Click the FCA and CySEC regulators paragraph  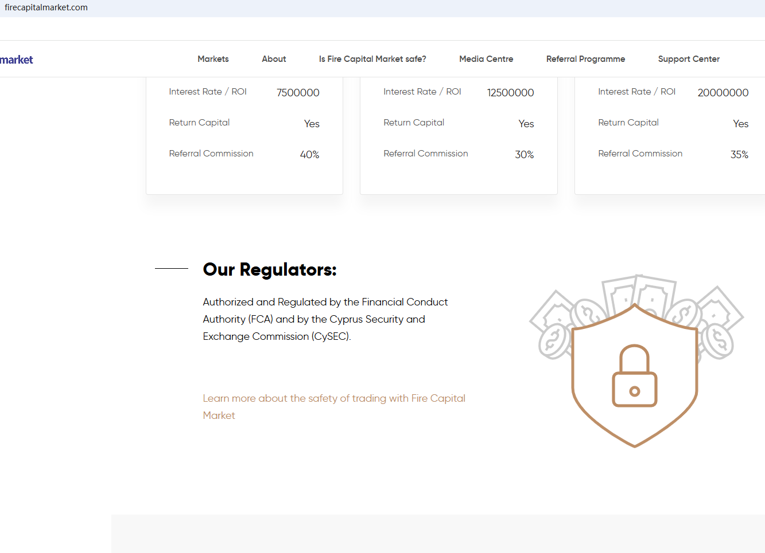[325, 319]
